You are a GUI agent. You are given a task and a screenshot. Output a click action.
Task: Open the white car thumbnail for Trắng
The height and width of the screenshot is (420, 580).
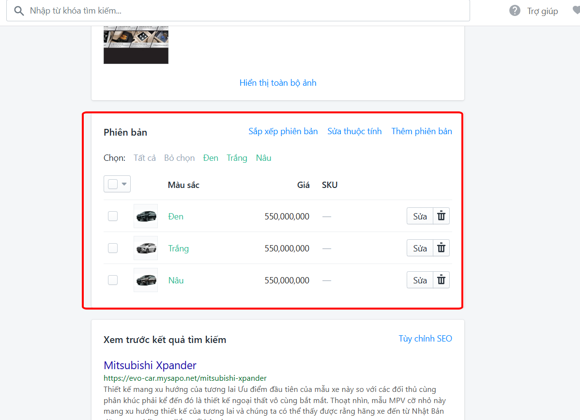pyautogui.click(x=146, y=248)
